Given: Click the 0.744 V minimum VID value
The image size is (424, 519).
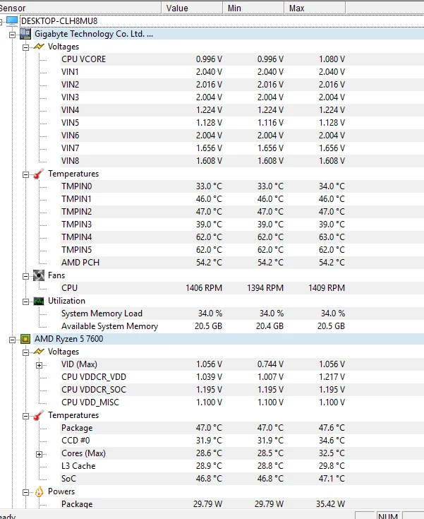Looking at the screenshot, I should 270,364.
